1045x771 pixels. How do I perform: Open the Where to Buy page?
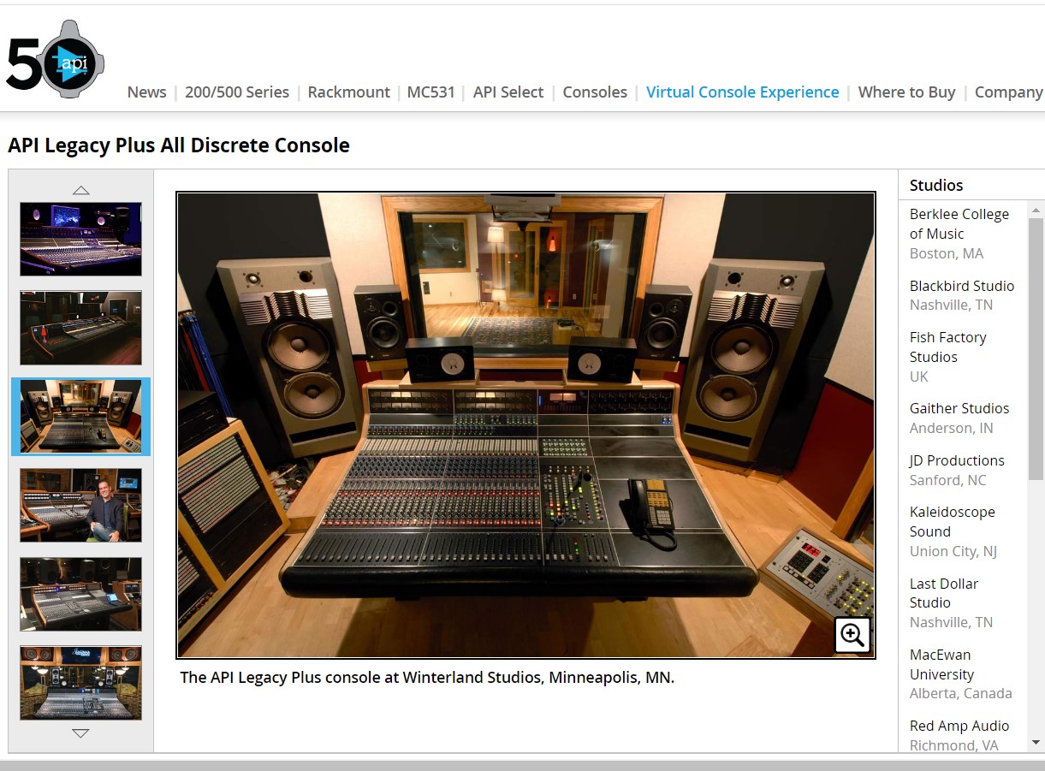pos(906,92)
